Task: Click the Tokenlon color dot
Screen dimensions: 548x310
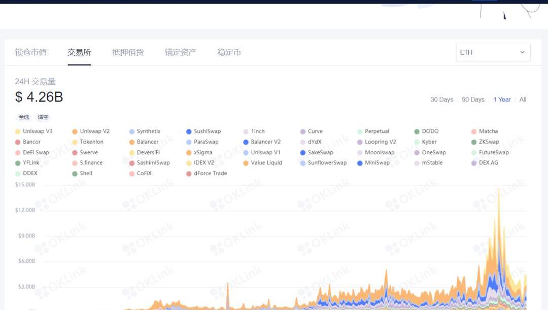Action: pos(75,142)
